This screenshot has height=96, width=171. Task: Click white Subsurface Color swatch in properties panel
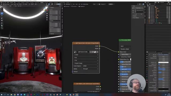coord(163,62)
